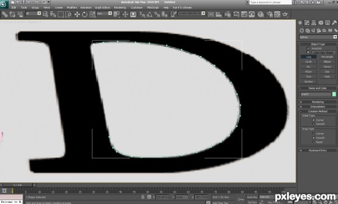Click the Bind to Space Warp icon
The image size is (338, 204).
pos(20,14)
